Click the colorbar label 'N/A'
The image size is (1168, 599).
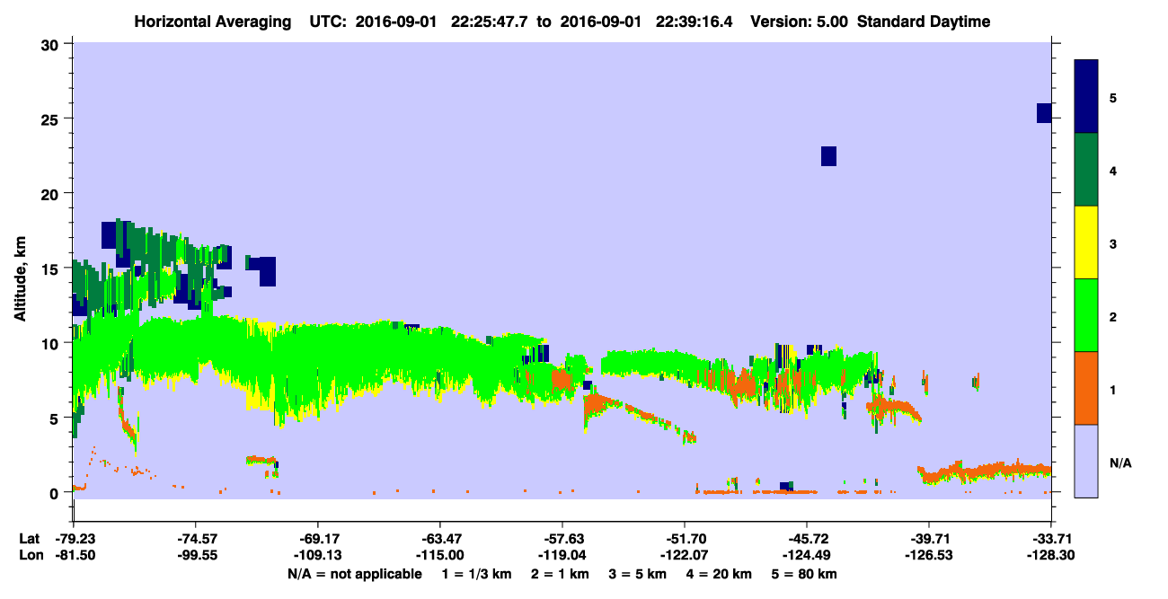(x=1119, y=462)
